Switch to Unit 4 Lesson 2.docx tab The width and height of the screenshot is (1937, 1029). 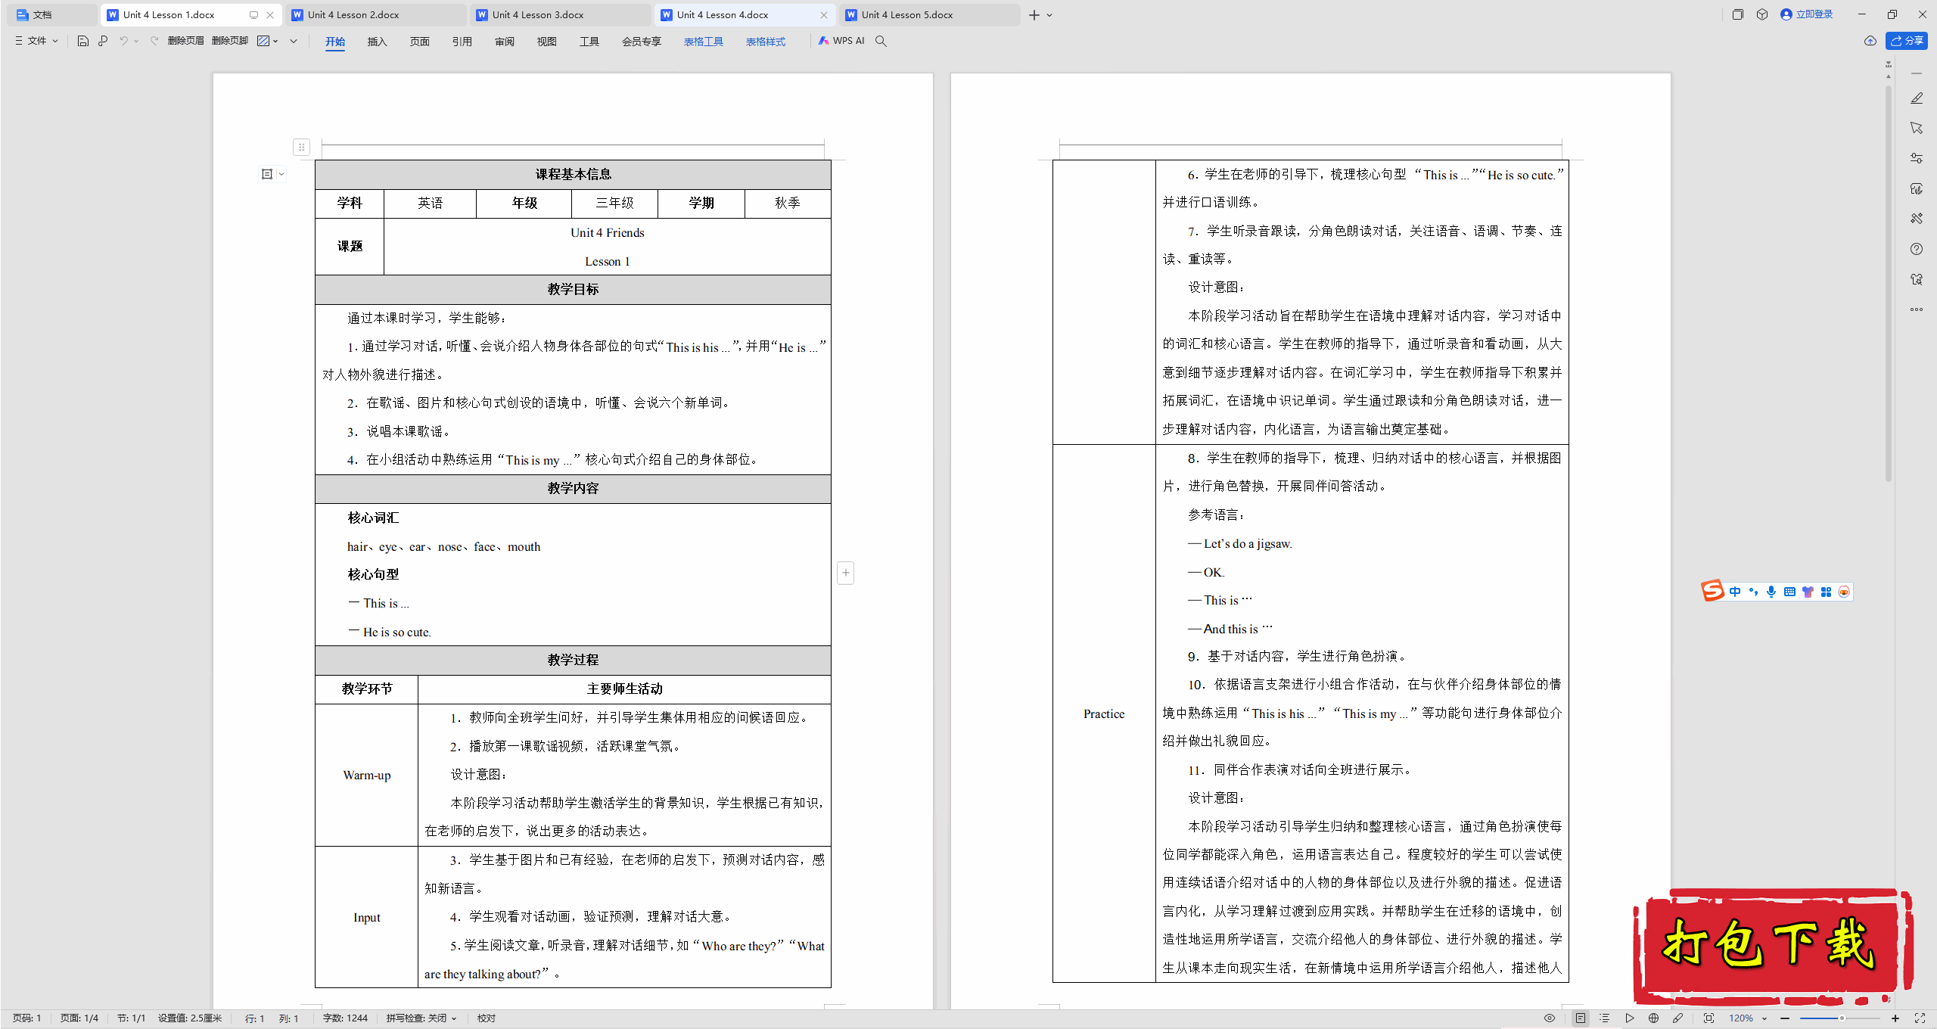coord(375,14)
